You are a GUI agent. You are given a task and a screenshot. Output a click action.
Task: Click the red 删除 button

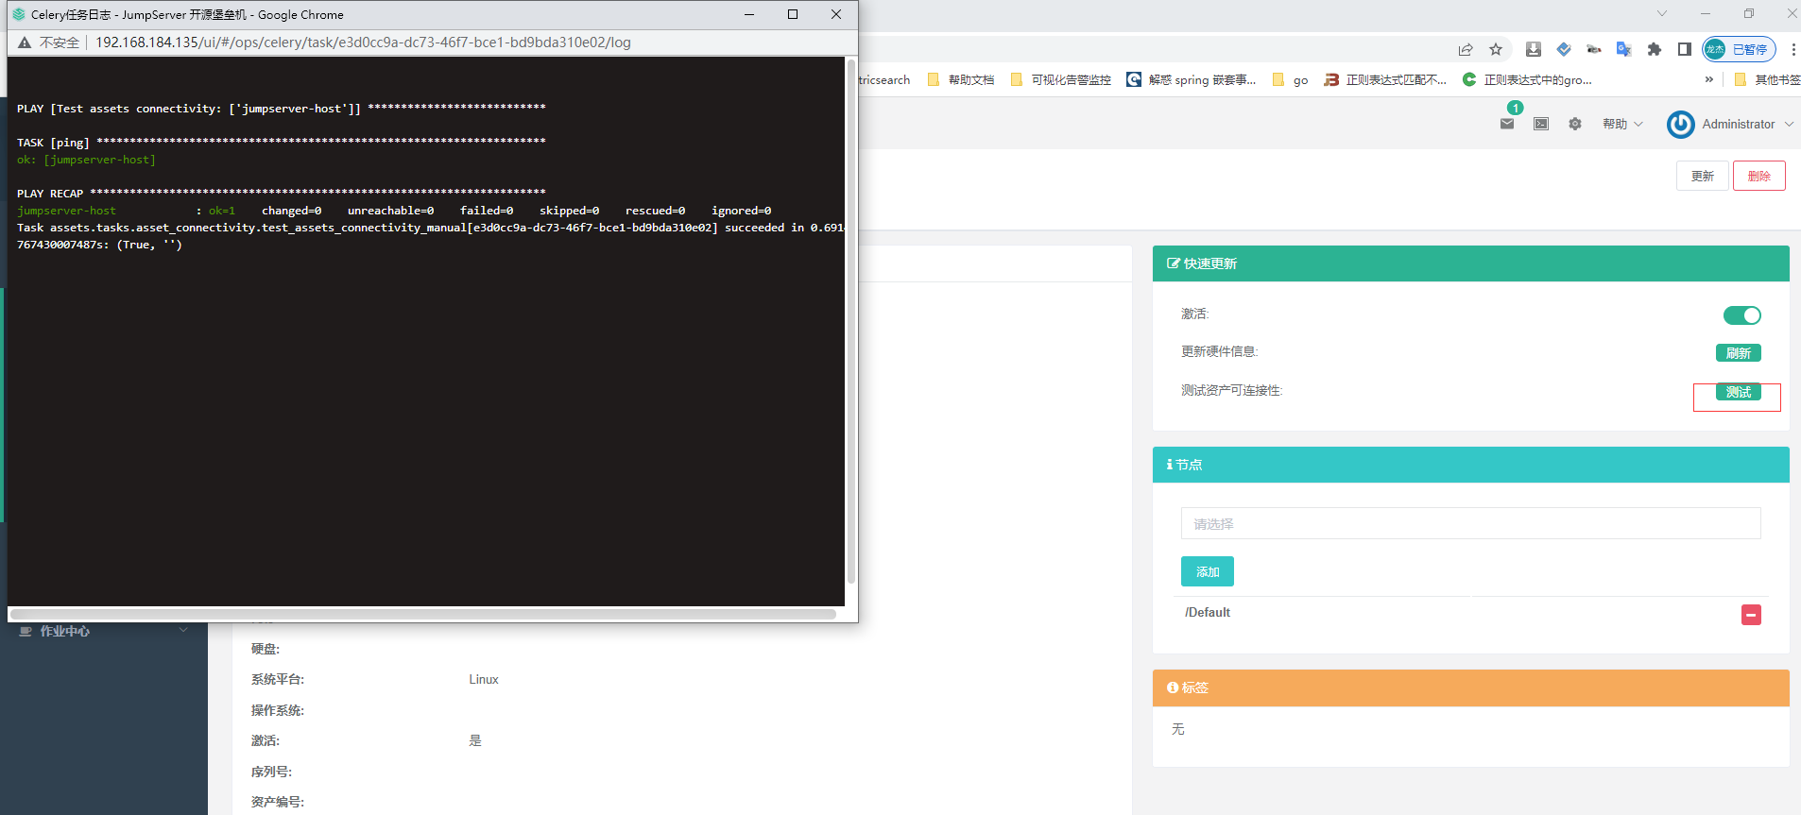point(1758,176)
